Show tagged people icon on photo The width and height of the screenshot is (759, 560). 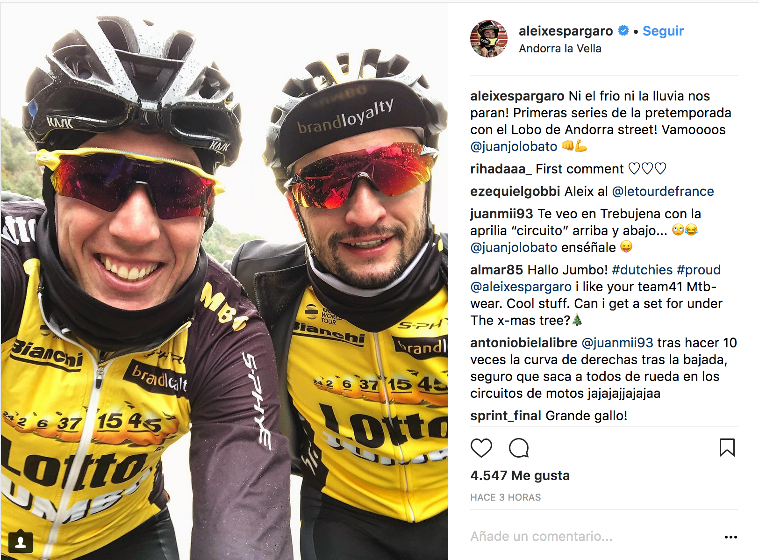(x=21, y=541)
